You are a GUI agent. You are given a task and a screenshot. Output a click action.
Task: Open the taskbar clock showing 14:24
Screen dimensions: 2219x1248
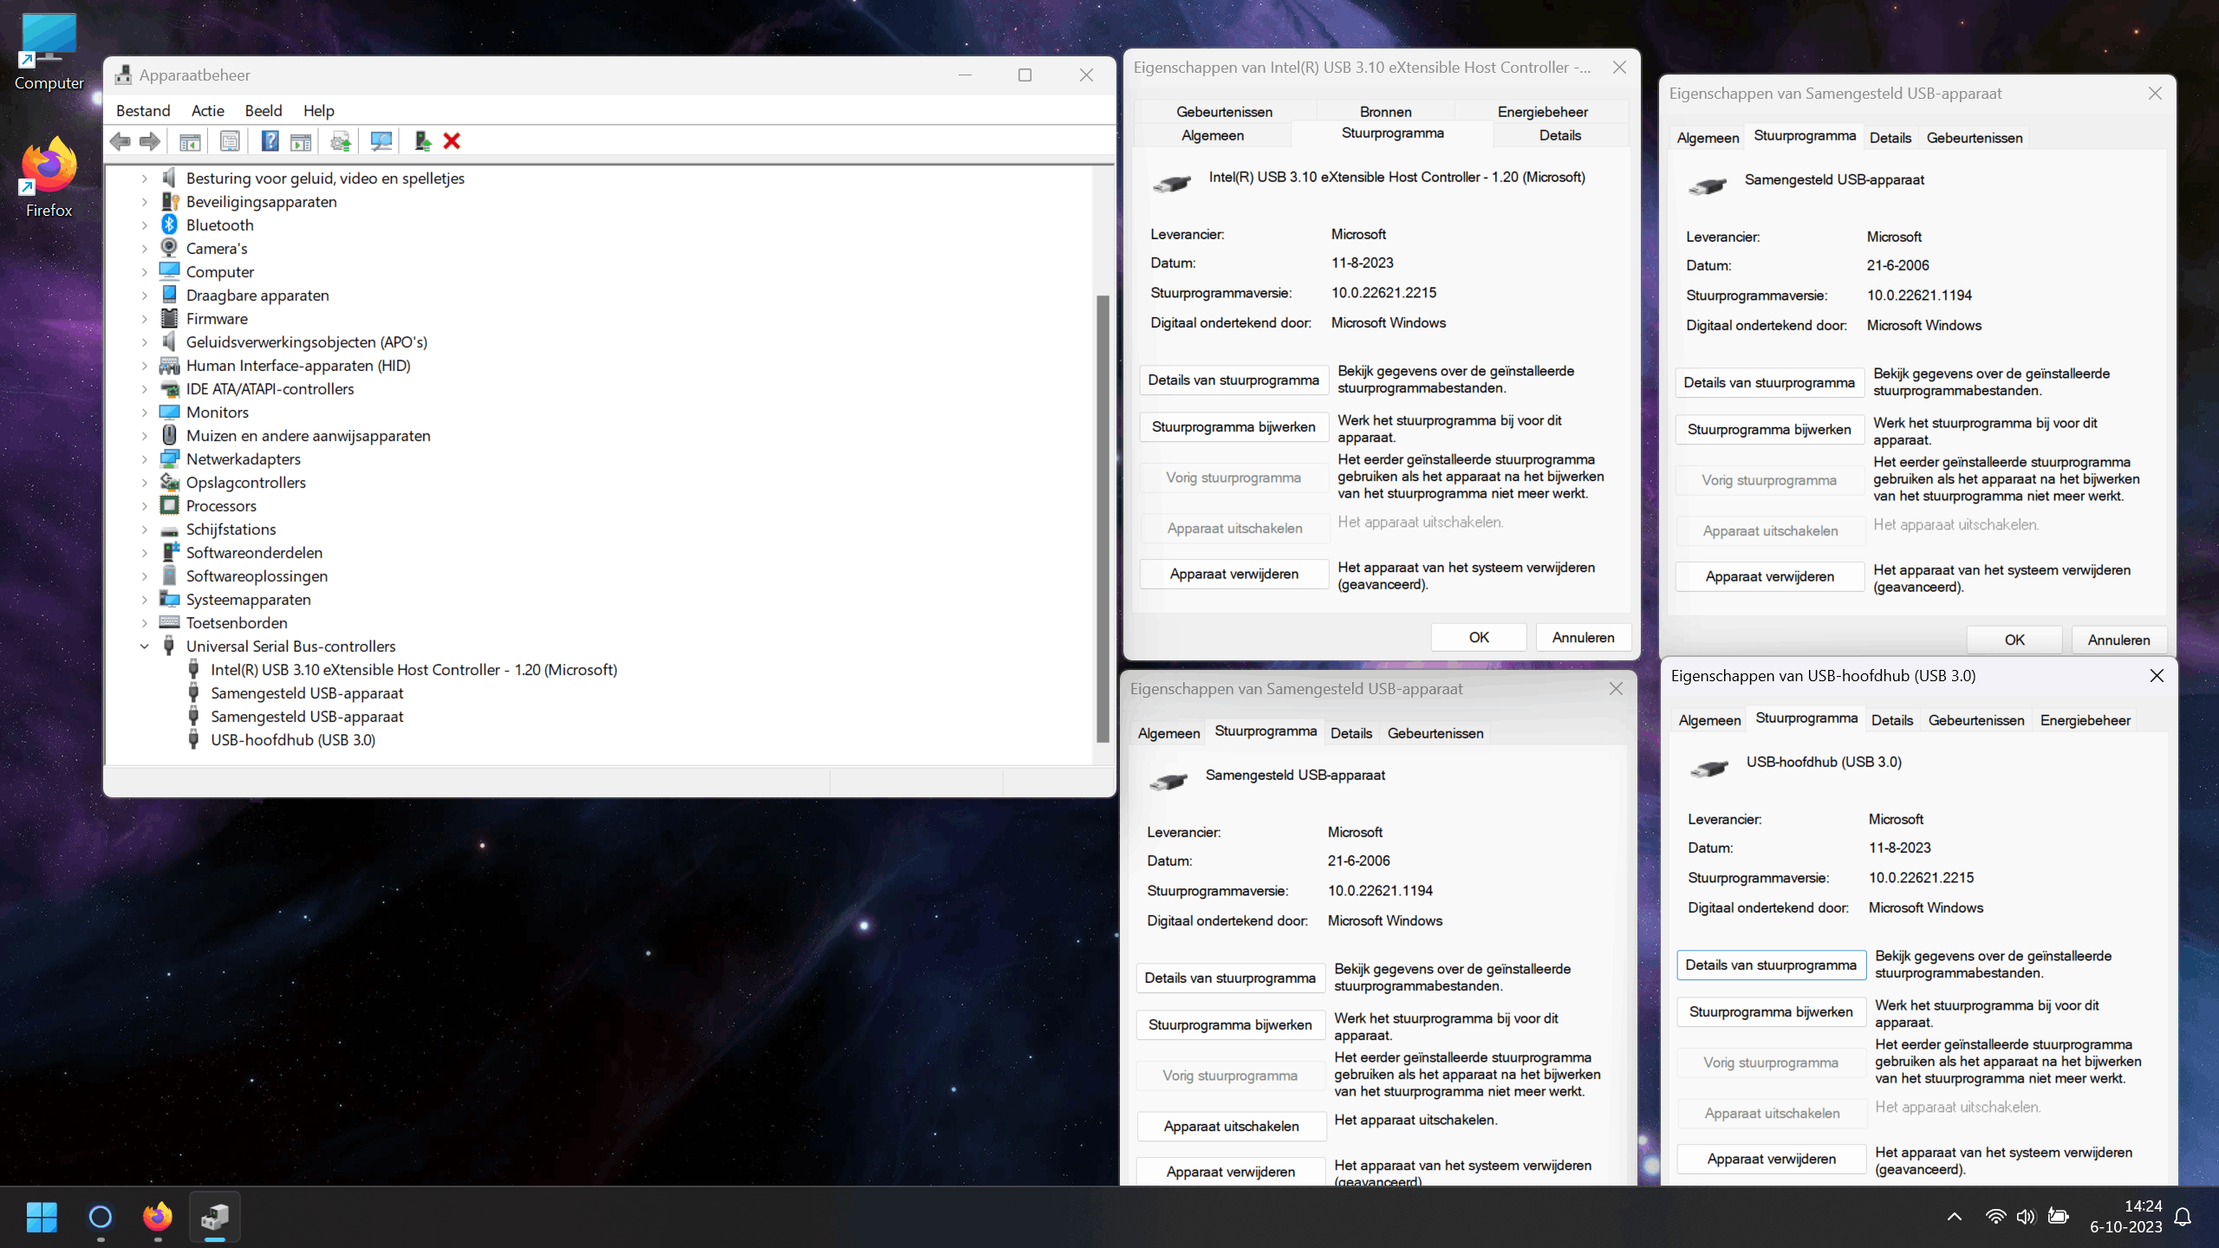tap(2125, 1217)
